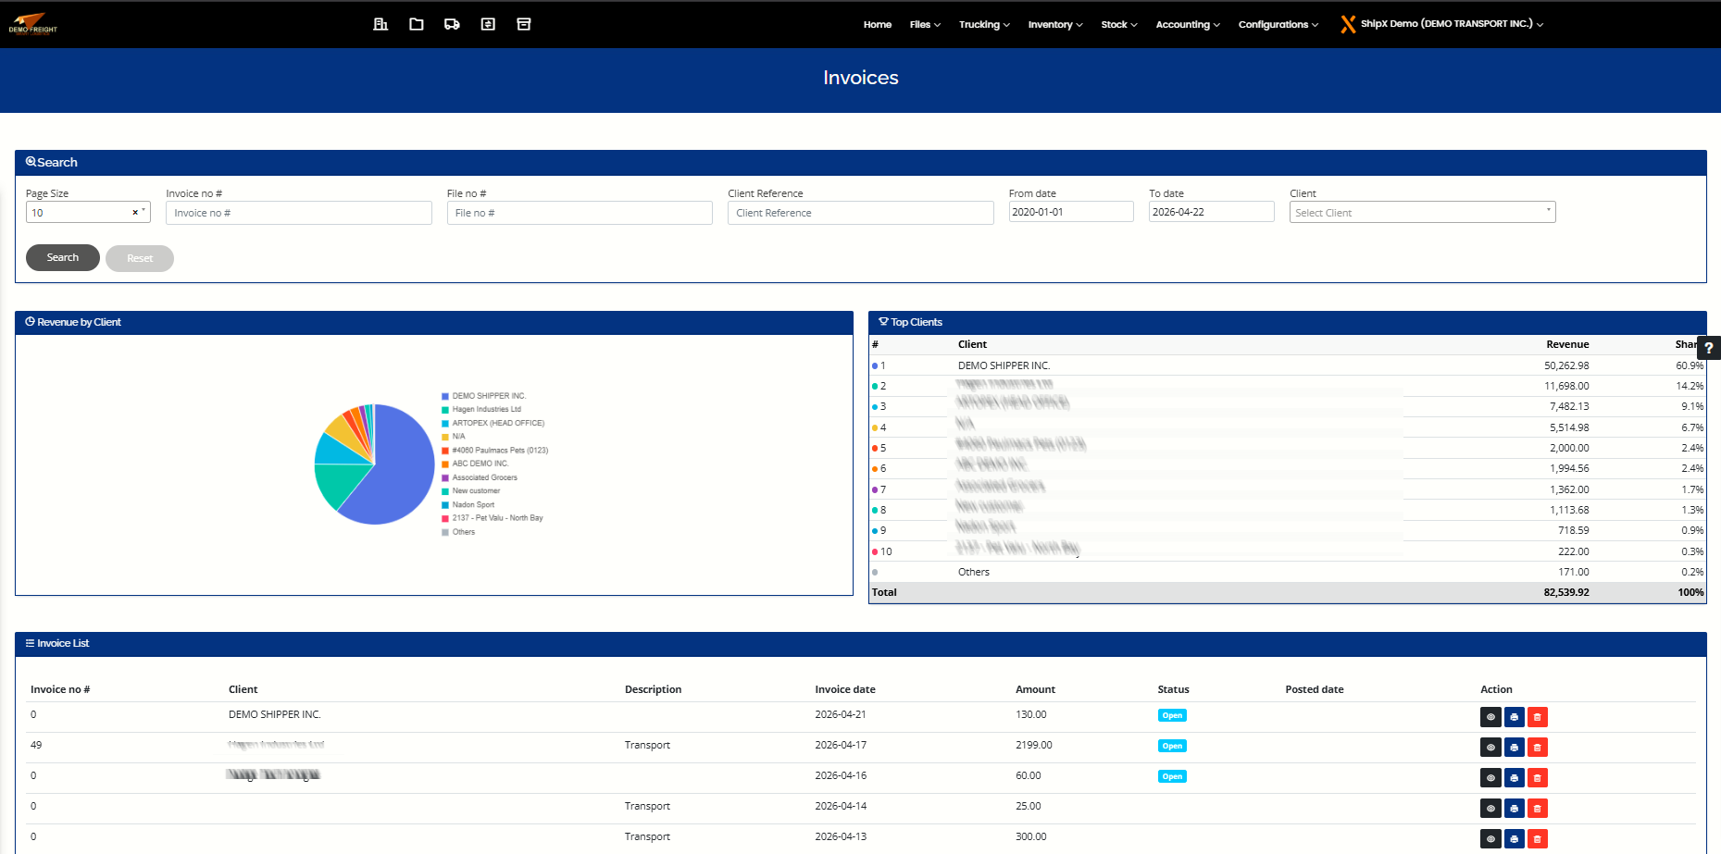Print the 130.00 DEMO SHIPPER invoice
The image size is (1721, 854).
(x=1514, y=717)
